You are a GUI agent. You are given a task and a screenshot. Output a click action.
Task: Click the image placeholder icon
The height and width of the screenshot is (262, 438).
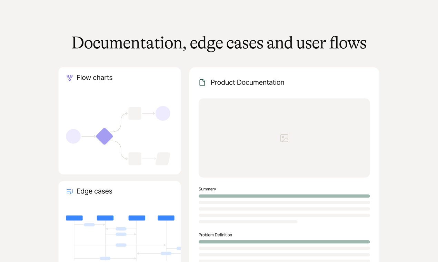284,138
